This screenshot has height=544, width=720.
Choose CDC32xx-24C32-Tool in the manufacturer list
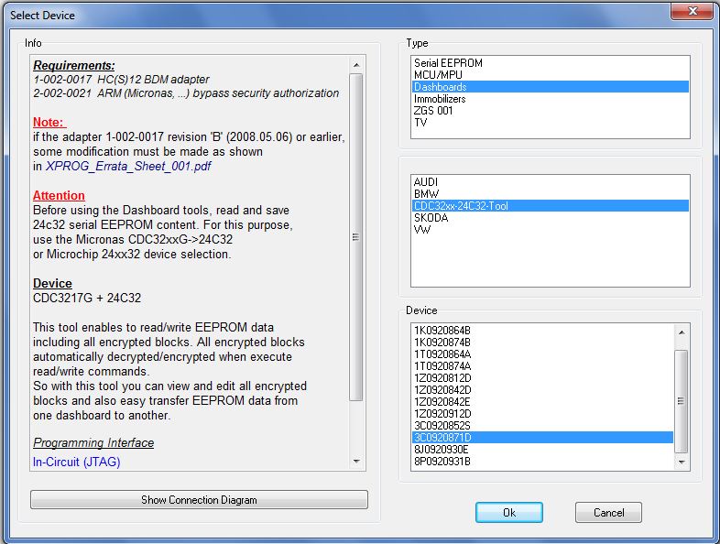tap(551, 206)
